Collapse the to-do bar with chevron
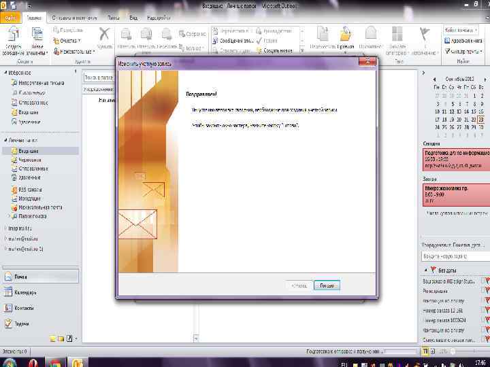 point(424,73)
